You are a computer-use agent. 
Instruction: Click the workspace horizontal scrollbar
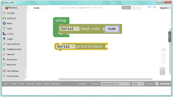(x=105, y=79)
